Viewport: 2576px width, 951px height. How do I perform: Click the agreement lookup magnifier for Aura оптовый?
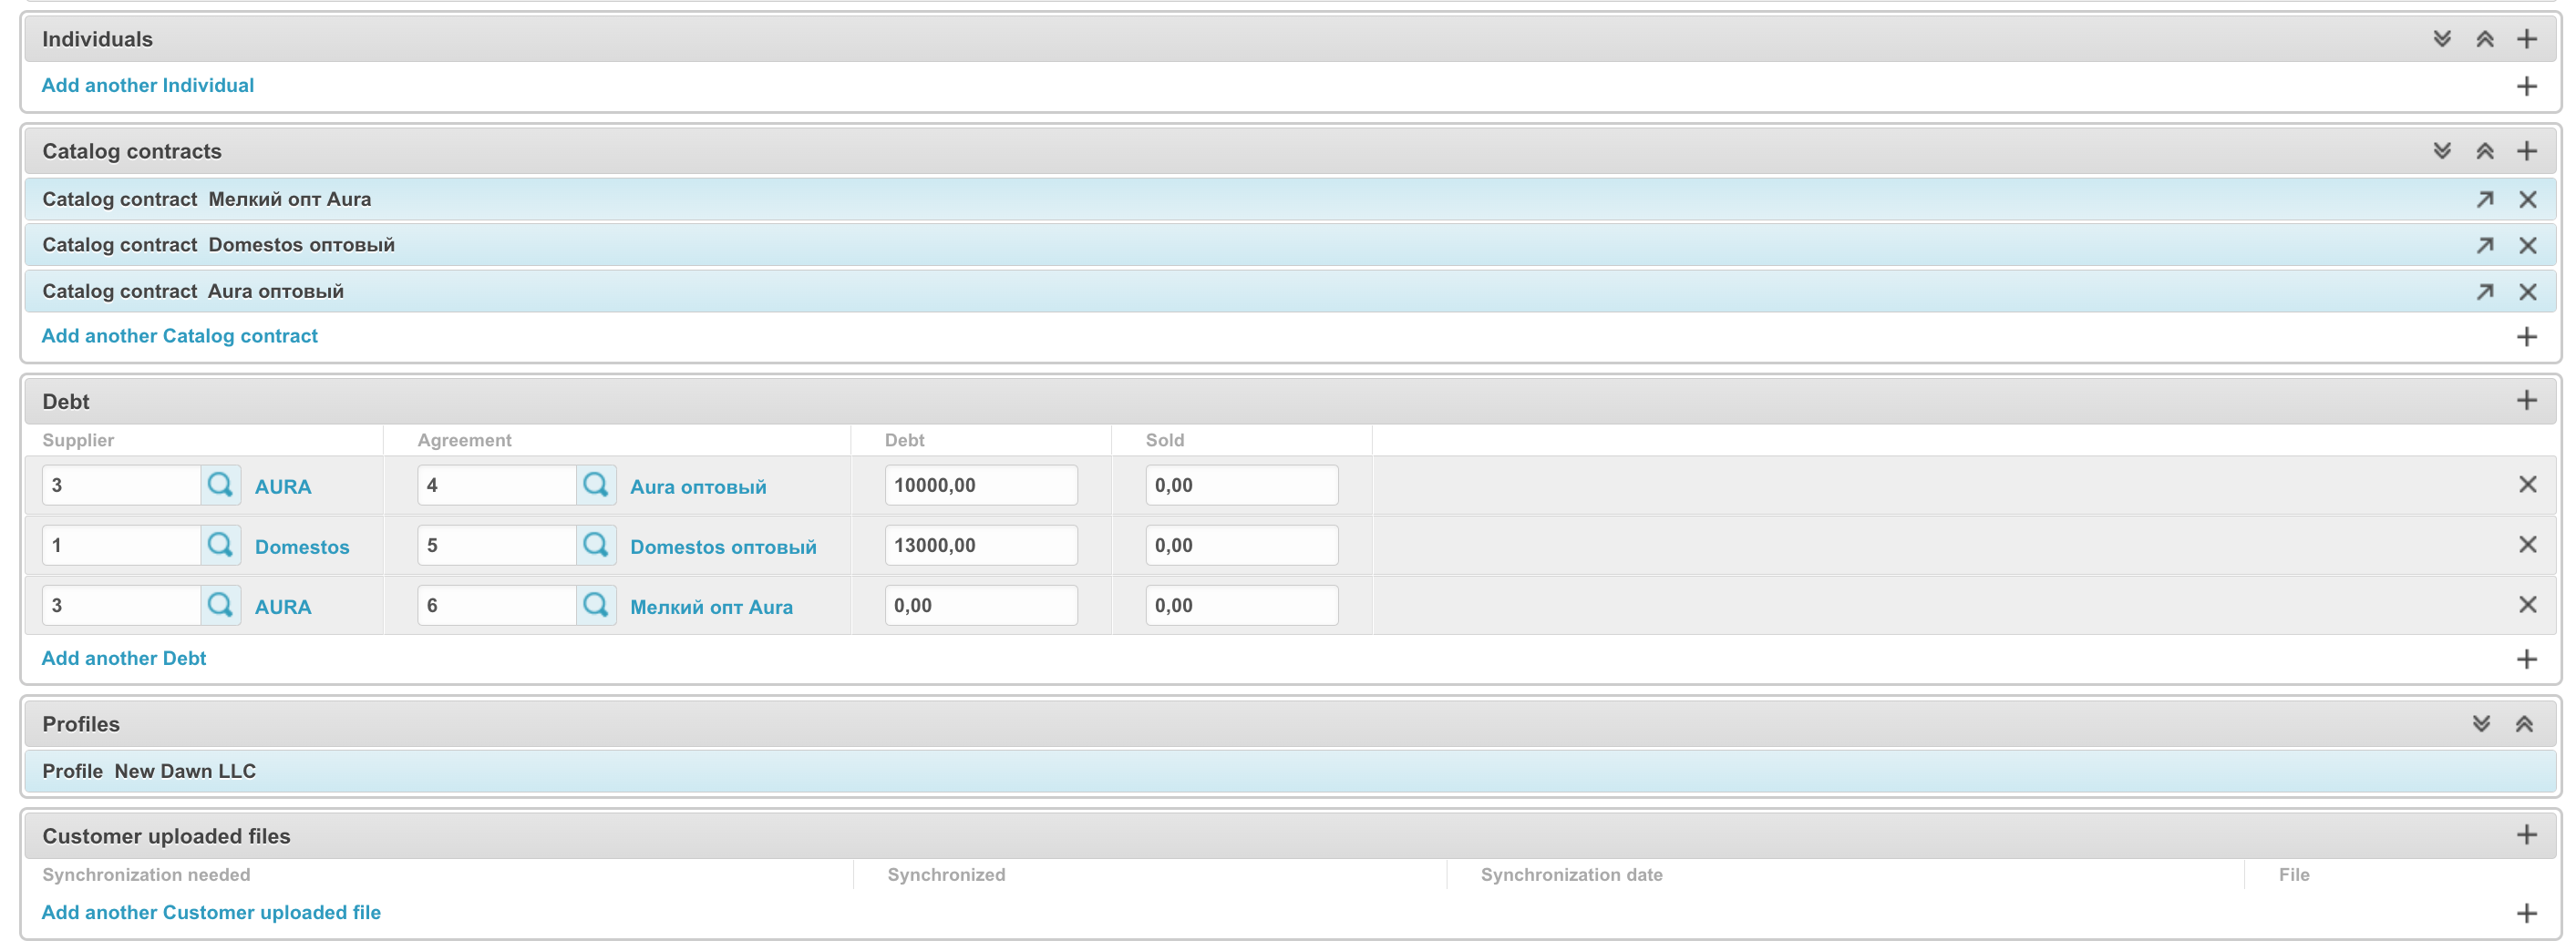click(x=596, y=486)
